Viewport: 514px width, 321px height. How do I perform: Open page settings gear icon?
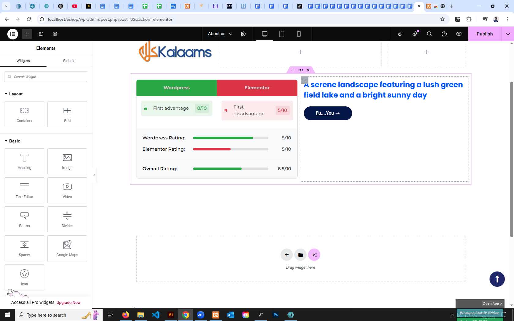[243, 34]
